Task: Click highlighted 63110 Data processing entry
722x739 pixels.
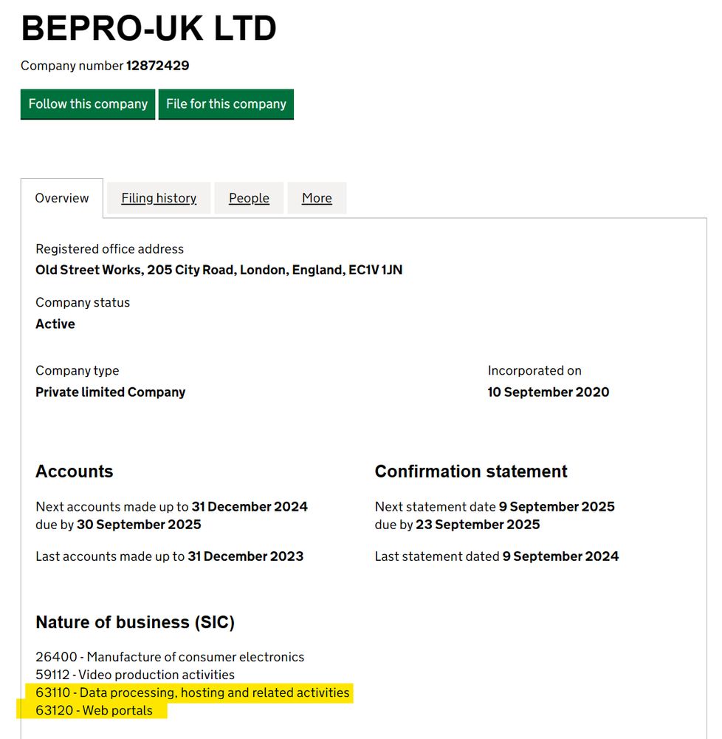Action: (193, 693)
